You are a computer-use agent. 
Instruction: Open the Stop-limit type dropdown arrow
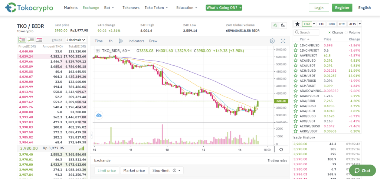(179, 170)
